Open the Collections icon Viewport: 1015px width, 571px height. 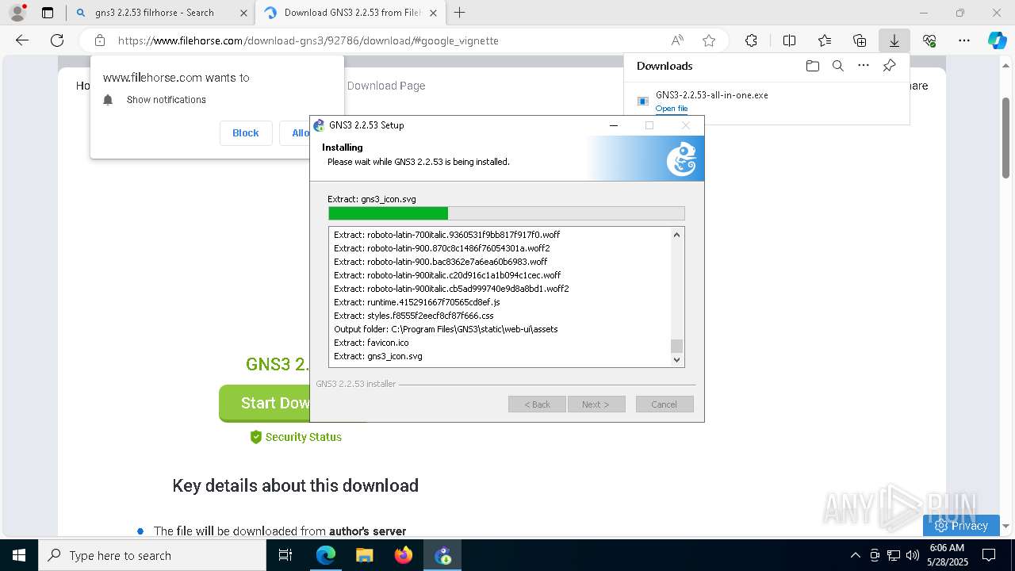coord(860,40)
